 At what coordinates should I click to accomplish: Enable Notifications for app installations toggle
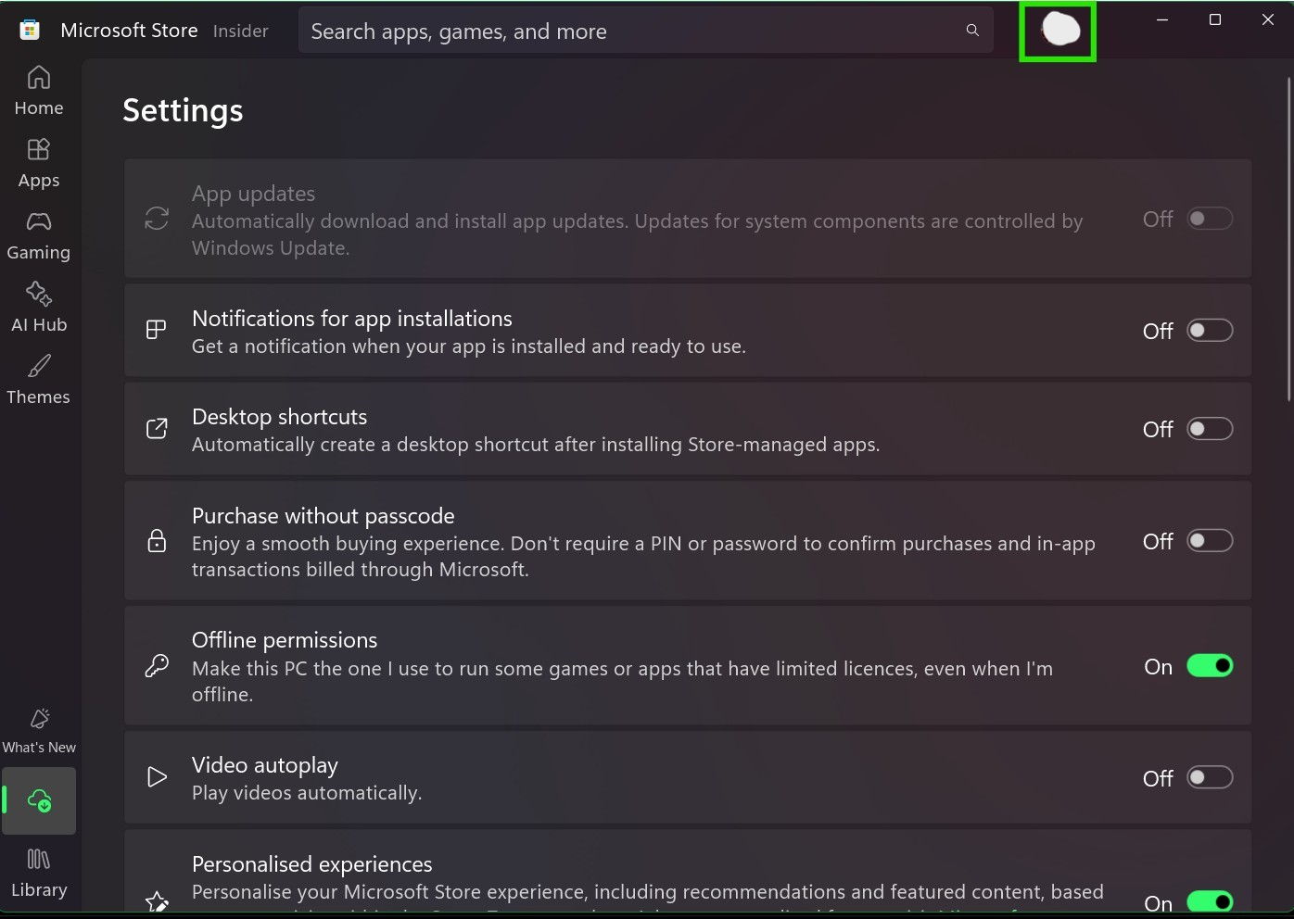[x=1210, y=331]
